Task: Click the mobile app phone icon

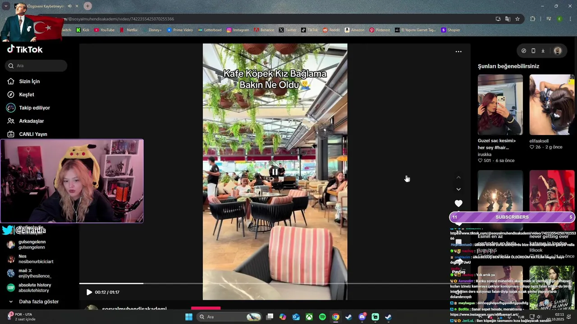Action: (533, 51)
